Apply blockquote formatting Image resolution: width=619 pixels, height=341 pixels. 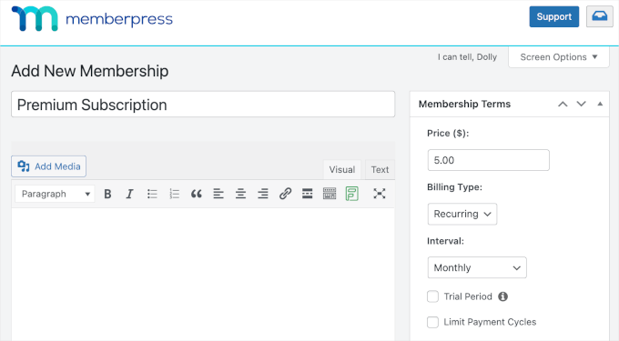197,194
